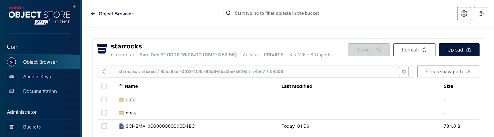Collapse the sidebar menu
Screen dimensions: 494x137
74,6
